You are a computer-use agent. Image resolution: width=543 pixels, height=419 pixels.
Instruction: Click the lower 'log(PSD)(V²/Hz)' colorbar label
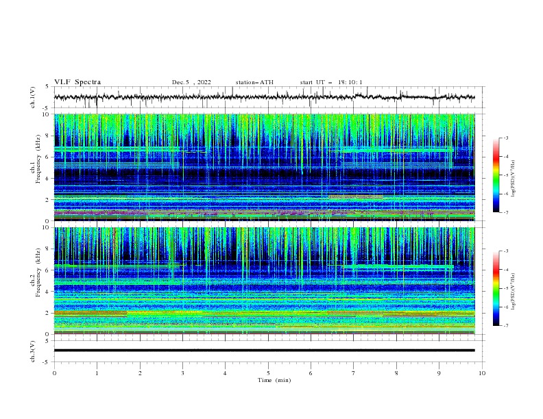click(514, 292)
